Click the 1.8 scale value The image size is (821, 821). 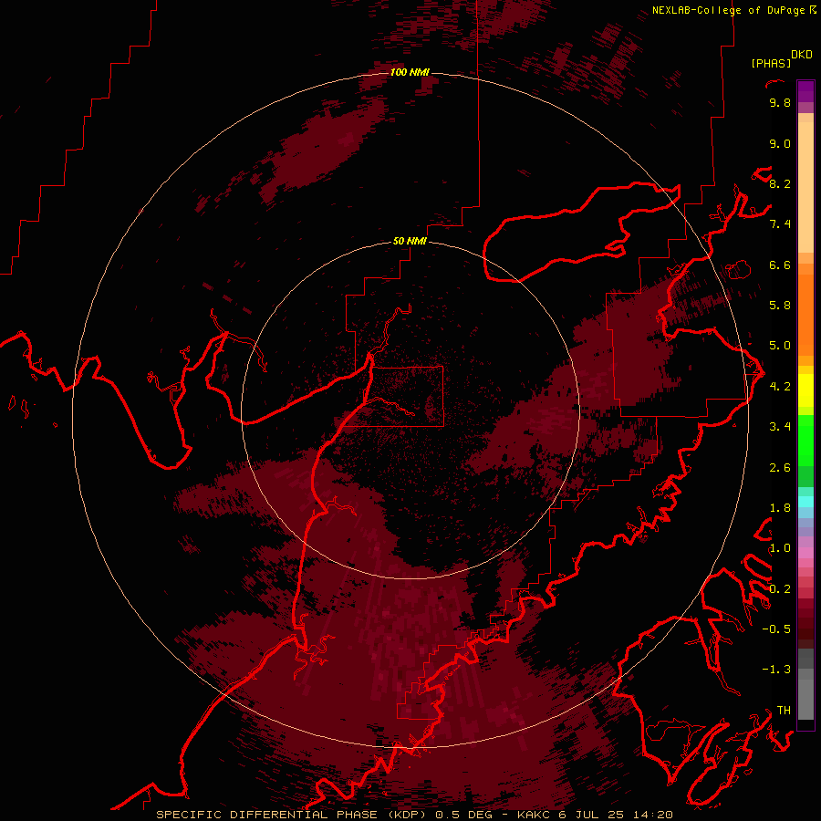click(780, 508)
